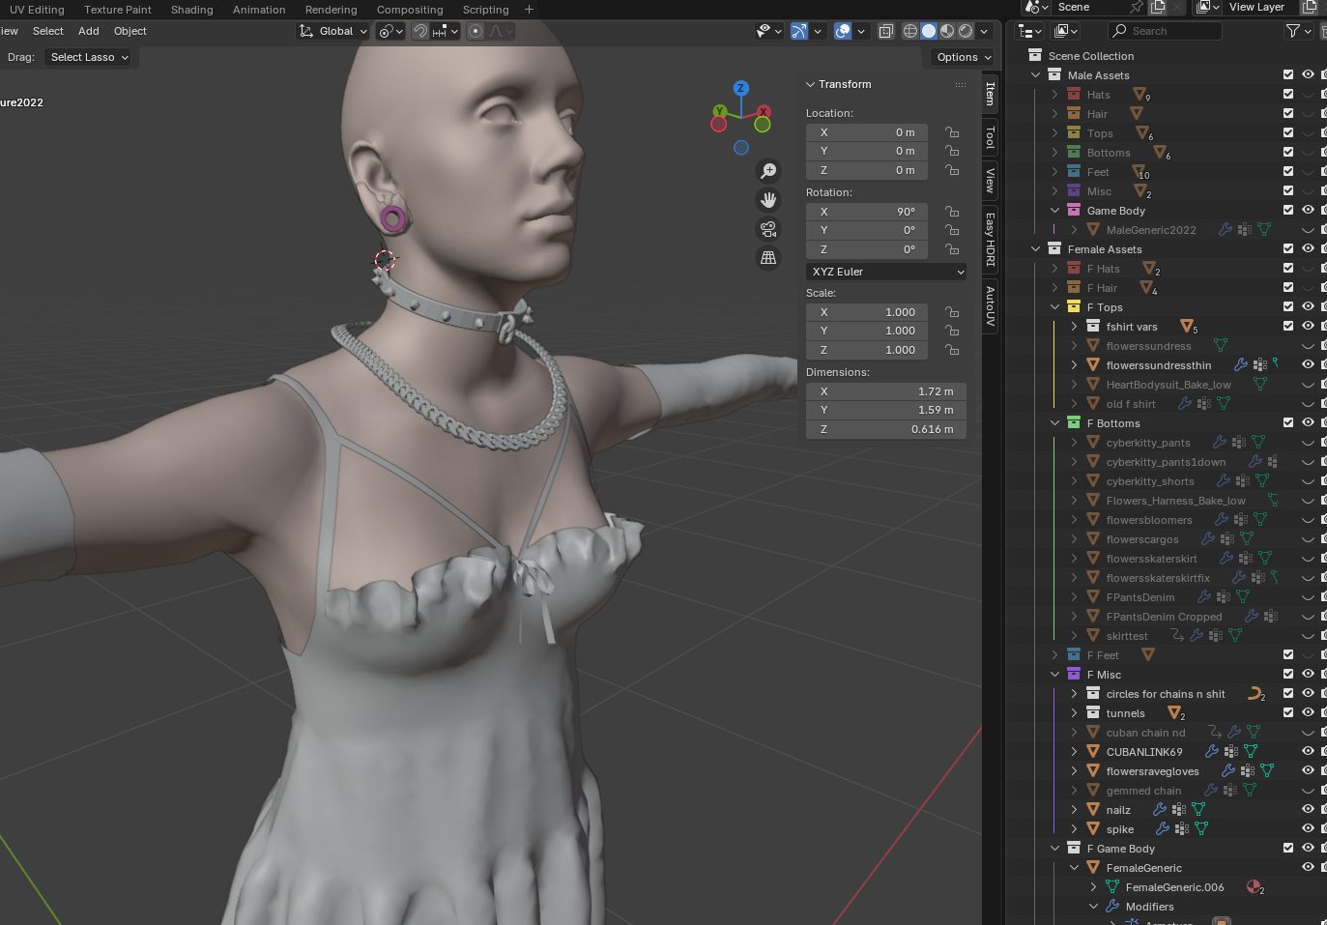Select the flowersravegloves object in the outliner

click(1152, 771)
